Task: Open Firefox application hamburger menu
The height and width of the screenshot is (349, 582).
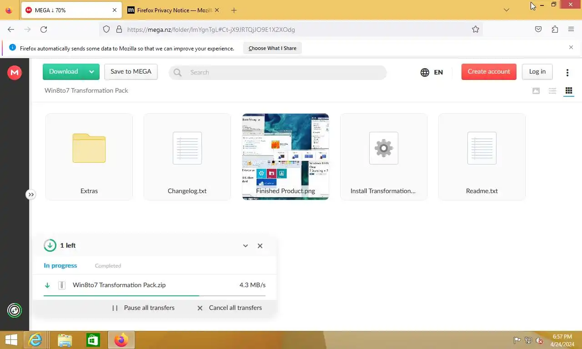Action: pyautogui.click(x=571, y=30)
